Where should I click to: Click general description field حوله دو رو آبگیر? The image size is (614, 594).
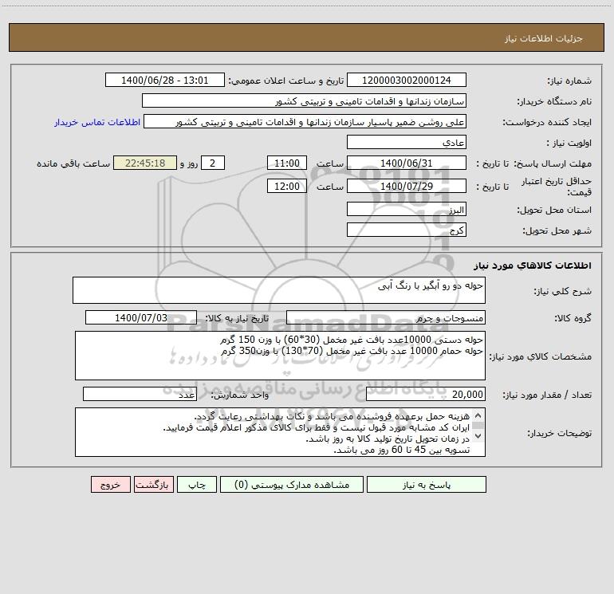(x=279, y=290)
